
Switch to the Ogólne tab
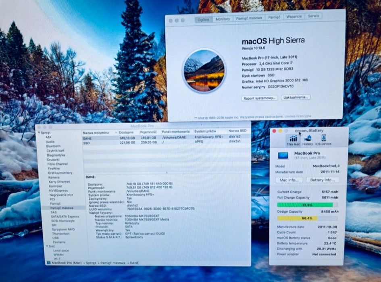coord(203,20)
